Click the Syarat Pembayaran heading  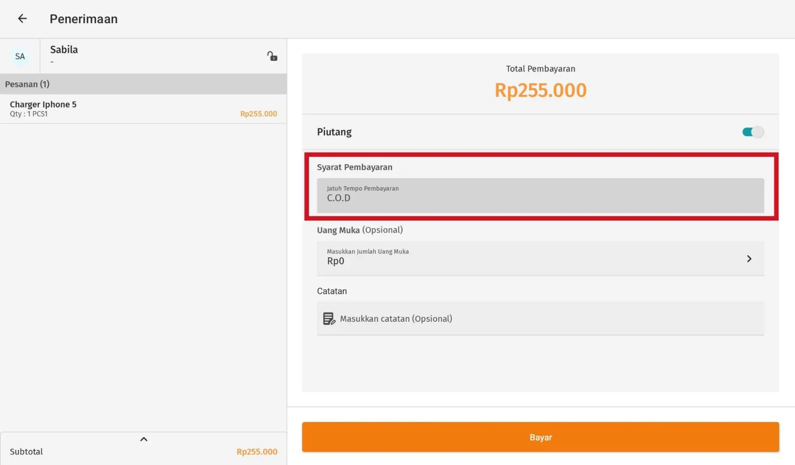pyautogui.click(x=354, y=167)
